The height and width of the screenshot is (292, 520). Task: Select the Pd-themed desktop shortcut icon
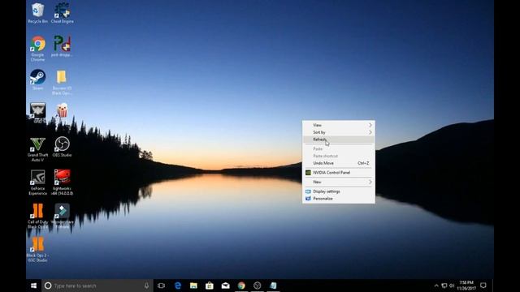pyautogui.click(x=62, y=46)
